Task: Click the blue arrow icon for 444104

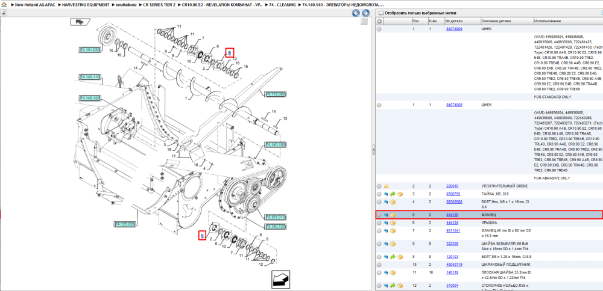Action: (x=387, y=222)
